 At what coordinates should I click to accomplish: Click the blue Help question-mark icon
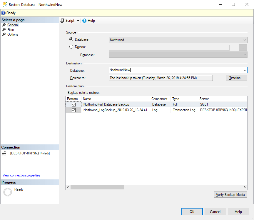pyautogui.click(x=84, y=21)
